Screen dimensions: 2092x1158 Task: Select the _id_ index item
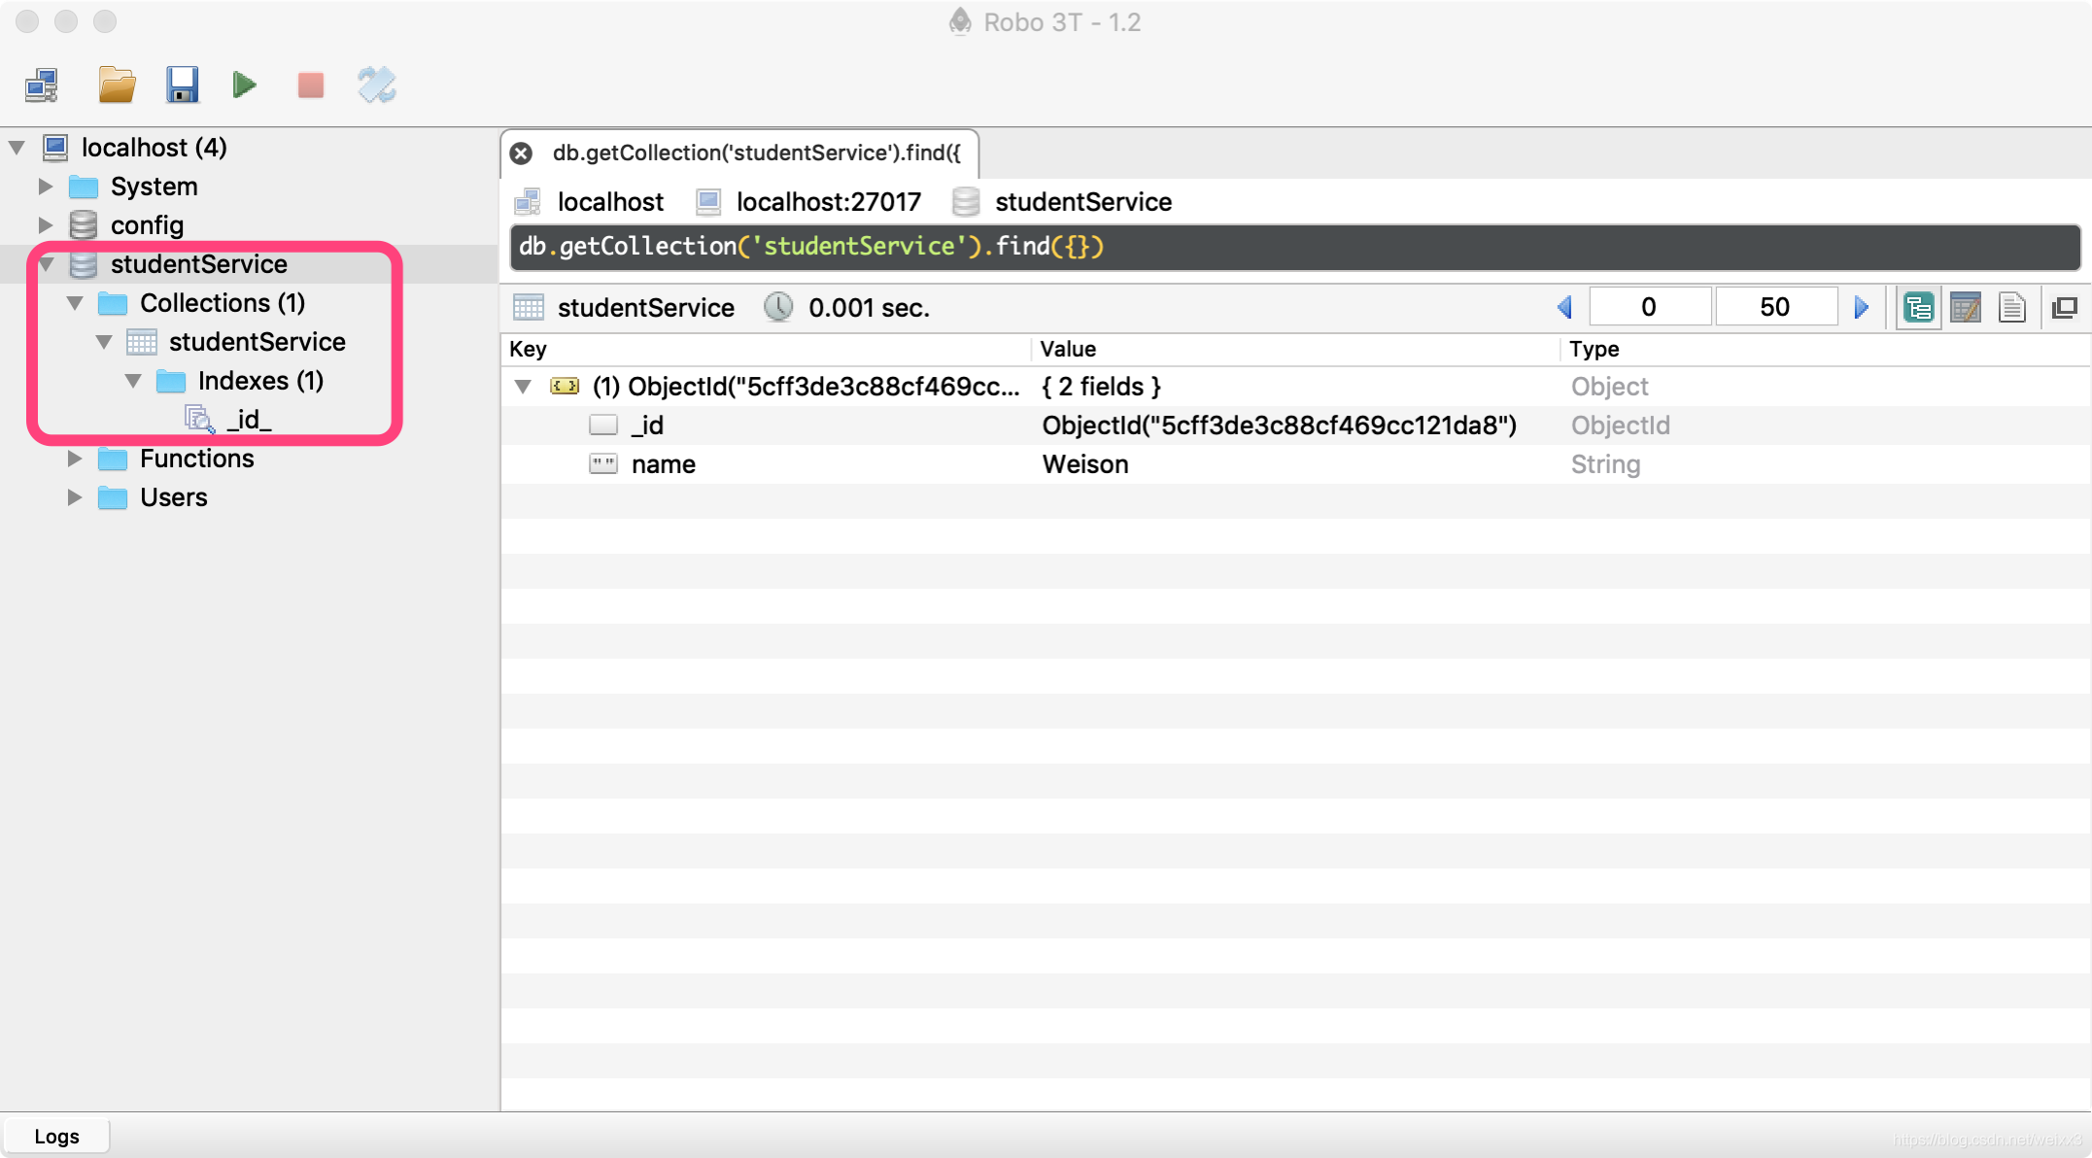[x=249, y=420]
